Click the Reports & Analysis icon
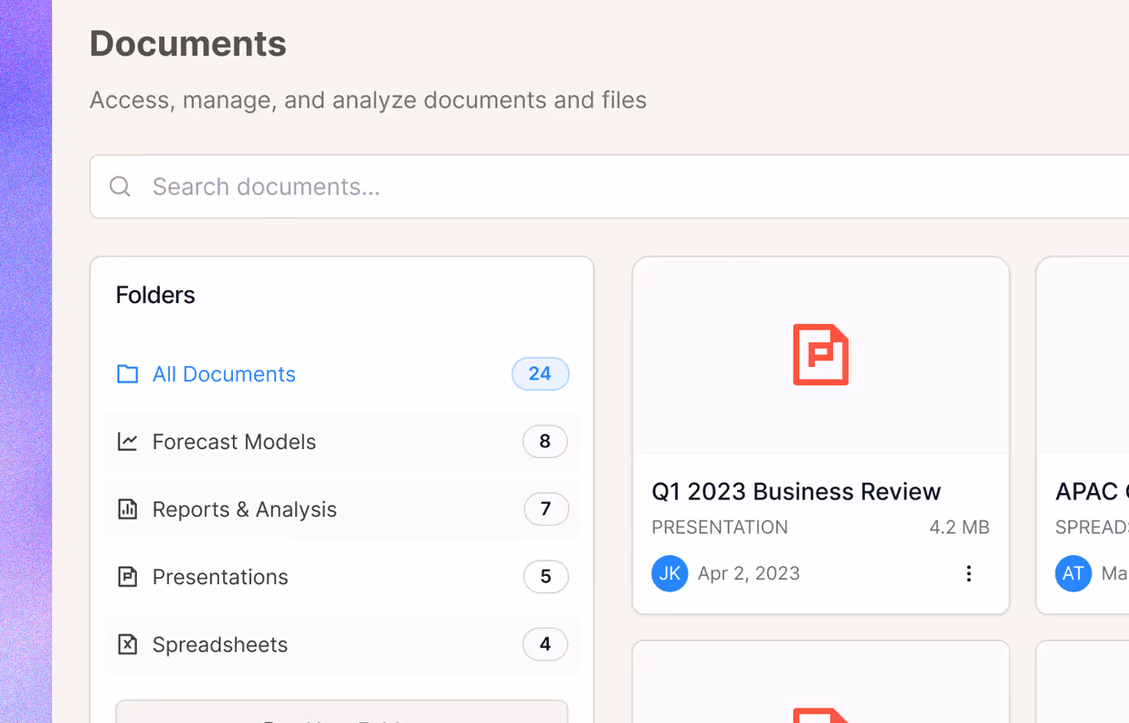The width and height of the screenshot is (1129, 723). (x=128, y=509)
